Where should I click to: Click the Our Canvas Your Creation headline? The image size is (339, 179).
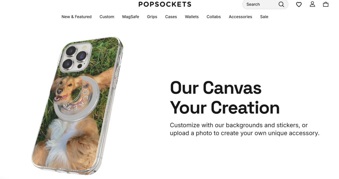(x=225, y=98)
